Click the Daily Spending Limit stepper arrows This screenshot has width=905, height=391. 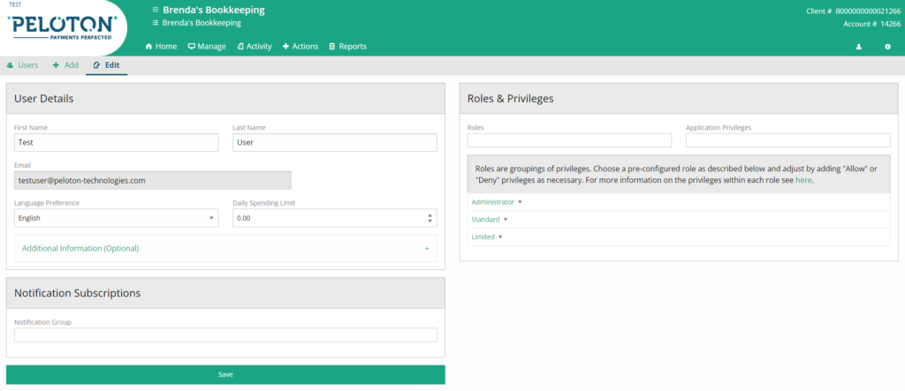click(x=430, y=218)
